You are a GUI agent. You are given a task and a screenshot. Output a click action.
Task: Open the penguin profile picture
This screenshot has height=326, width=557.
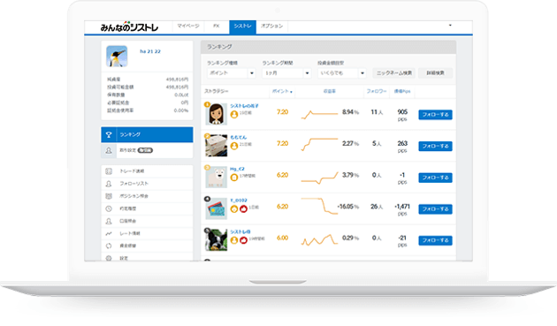(x=117, y=57)
